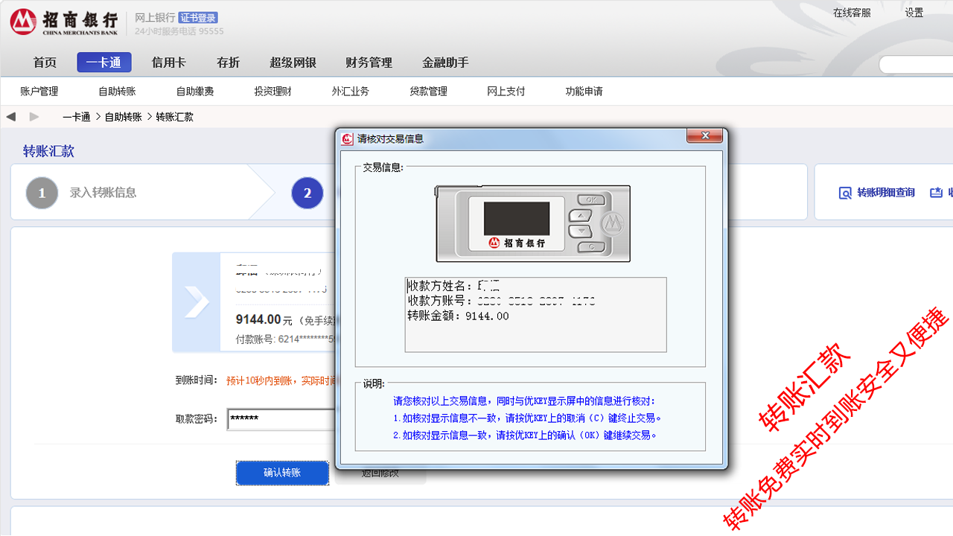Open 在线客服 online customer service
The image size is (953, 536).
[852, 13]
